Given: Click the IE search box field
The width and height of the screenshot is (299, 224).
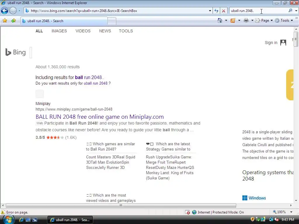Looking at the screenshot, I should (x=258, y=11).
